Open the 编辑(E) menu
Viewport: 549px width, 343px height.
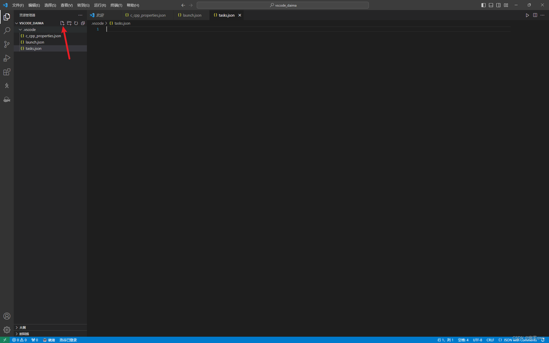(34, 5)
